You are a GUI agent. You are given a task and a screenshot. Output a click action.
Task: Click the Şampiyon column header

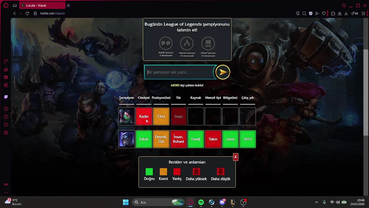pos(127,98)
